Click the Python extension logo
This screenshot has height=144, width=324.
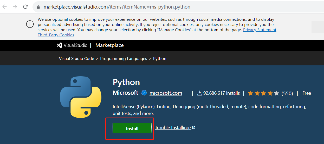80,97
